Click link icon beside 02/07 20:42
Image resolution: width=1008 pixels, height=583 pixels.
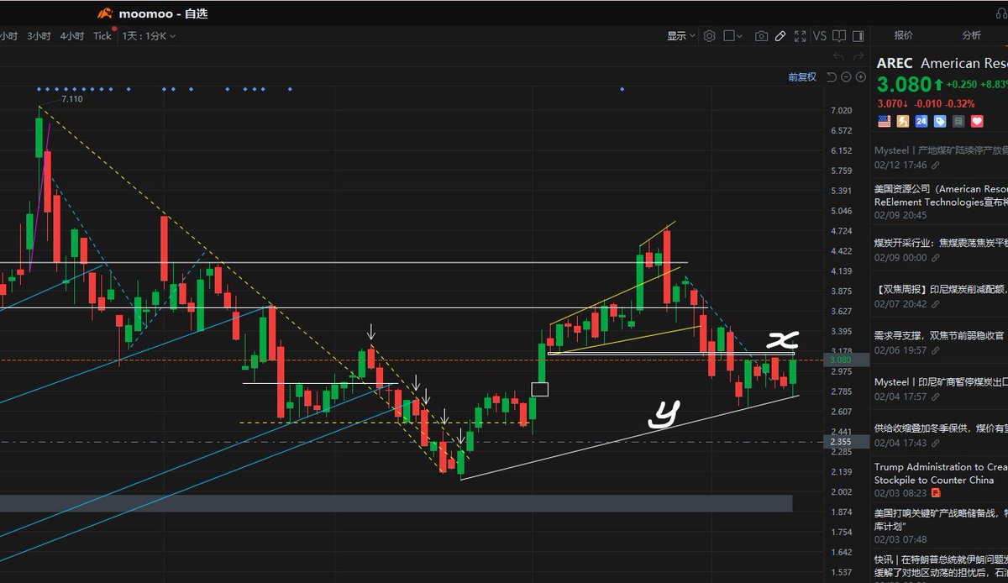point(935,304)
